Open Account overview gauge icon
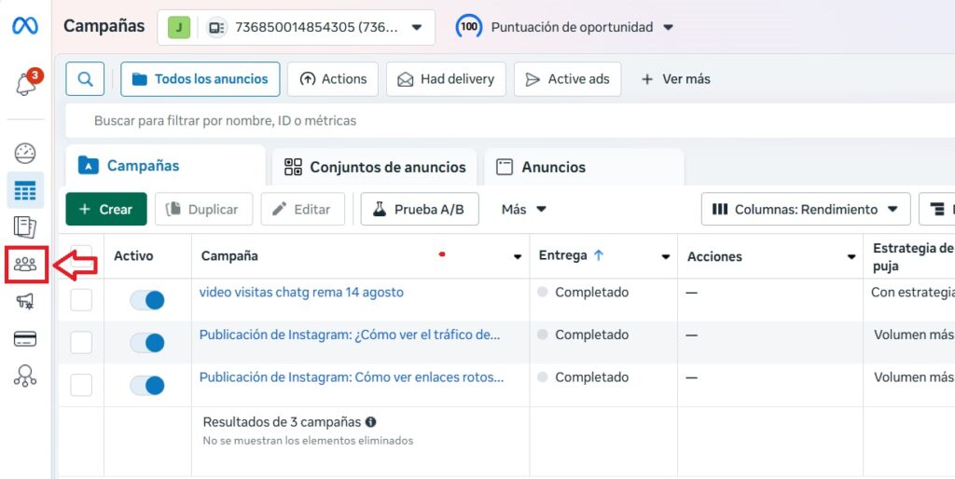This screenshot has height=479, width=955. pyautogui.click(x=25, y=154)
